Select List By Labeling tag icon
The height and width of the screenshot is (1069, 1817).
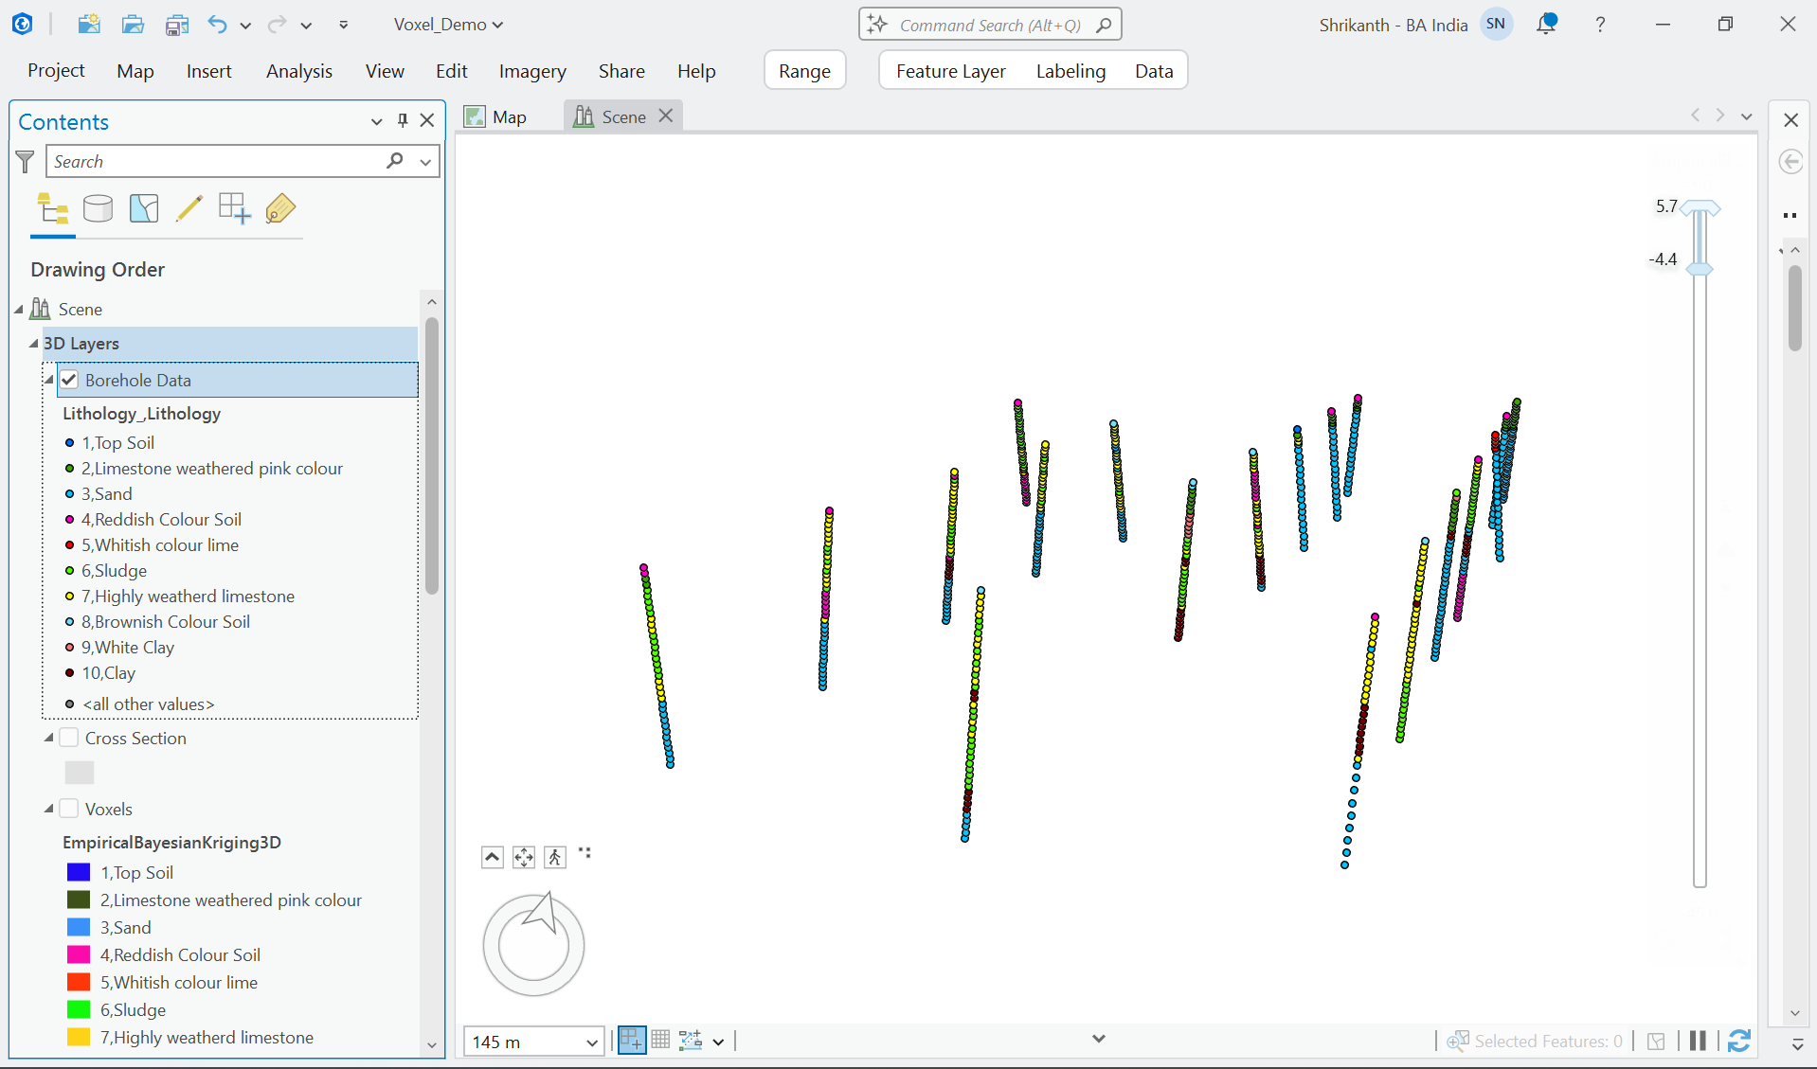pos(279,209)
